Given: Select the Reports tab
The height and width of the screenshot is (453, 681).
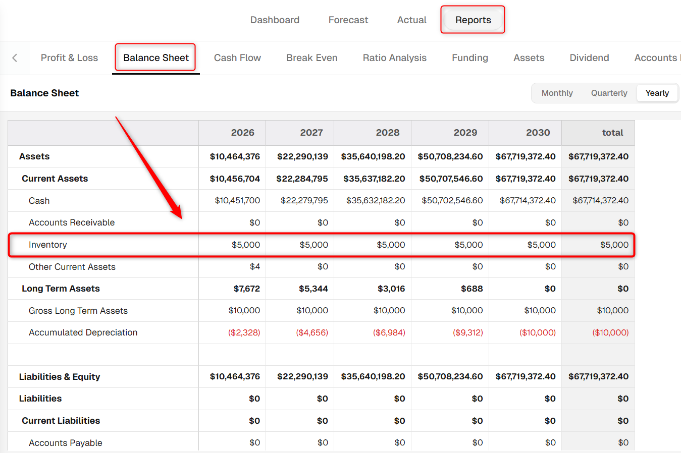Looking at the screenshot, I should point(473,20).
